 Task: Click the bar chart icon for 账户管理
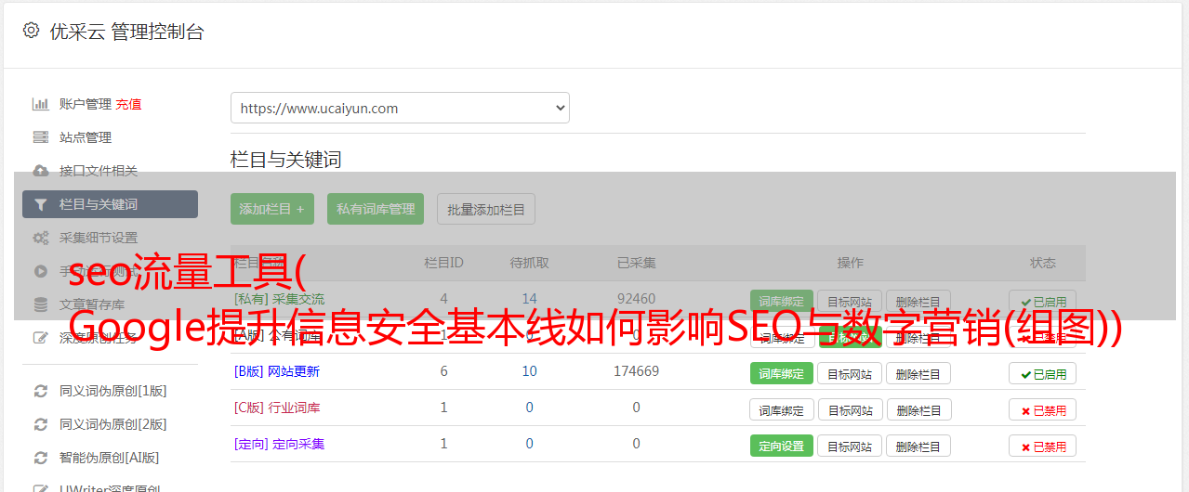40,104
